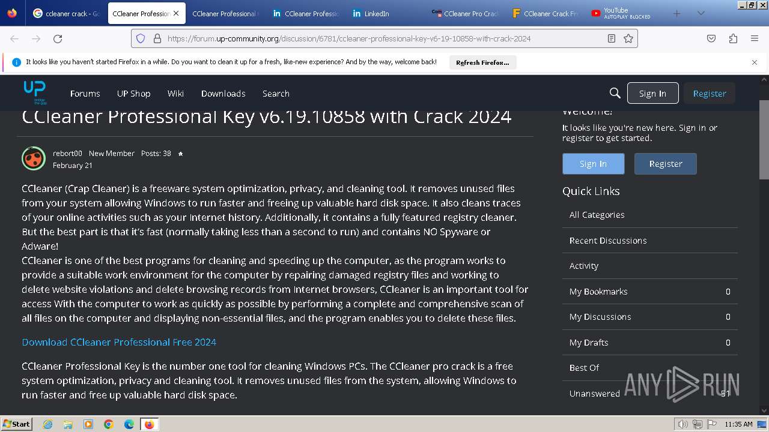This screenshot has height=432, width=769.
Task: Click the vertical page scrollbar thumb
Action: (x=764, y=139)
